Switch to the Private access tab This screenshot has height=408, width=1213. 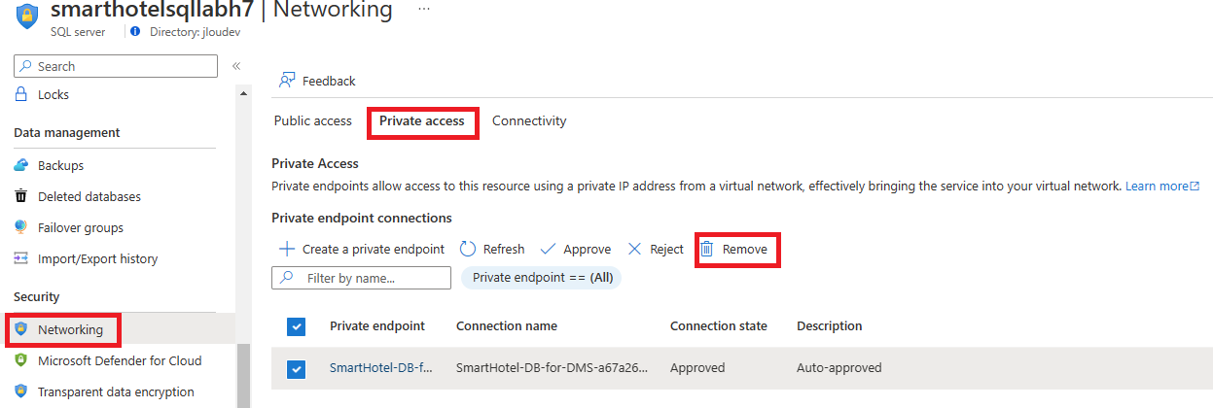(x=422, y=121)
